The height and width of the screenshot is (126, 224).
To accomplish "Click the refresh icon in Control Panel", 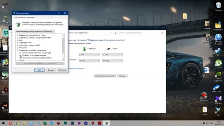I will click(115, 33).
